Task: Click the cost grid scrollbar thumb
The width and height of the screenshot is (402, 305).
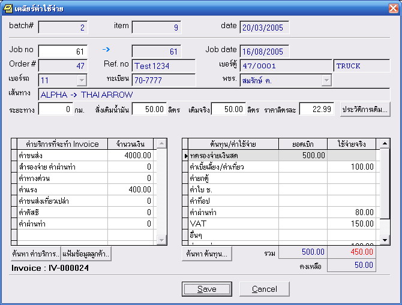Action: 385,184
